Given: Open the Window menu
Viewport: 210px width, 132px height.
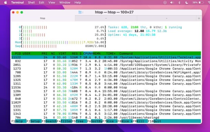Looking at the screenshot, I should click(65, 2).
